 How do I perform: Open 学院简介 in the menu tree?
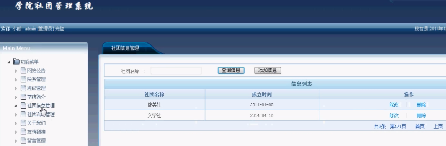click(36, 97)
